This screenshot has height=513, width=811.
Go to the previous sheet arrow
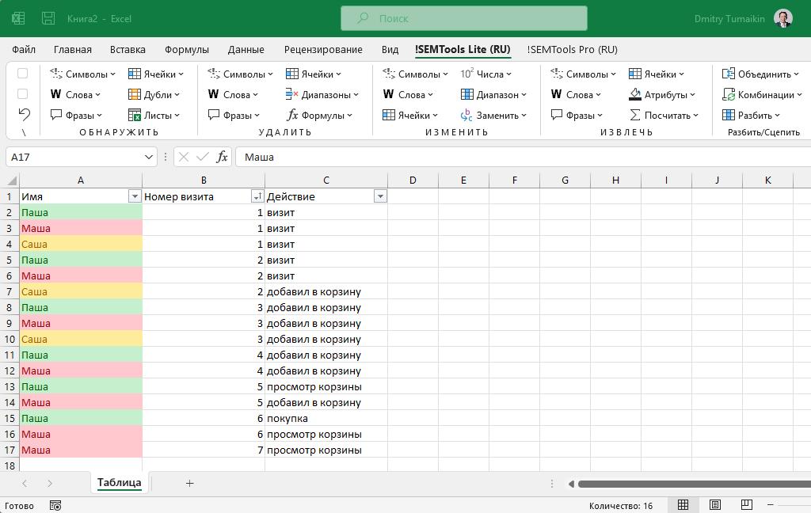[x=25, y=483]
